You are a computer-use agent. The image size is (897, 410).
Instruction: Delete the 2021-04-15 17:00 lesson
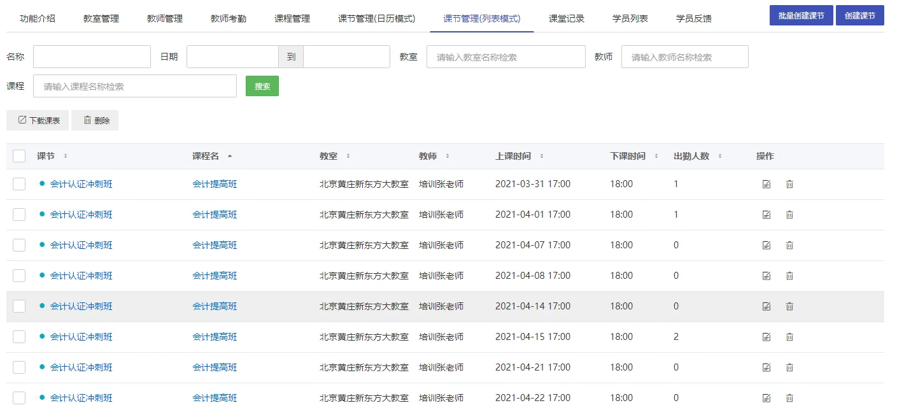point(789,337)
